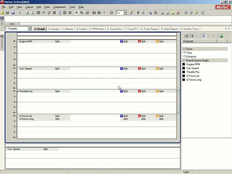Click the blue two-column icon in Channels toolbar
This screenshot has width=232, height=174.
tap(204, 36)
